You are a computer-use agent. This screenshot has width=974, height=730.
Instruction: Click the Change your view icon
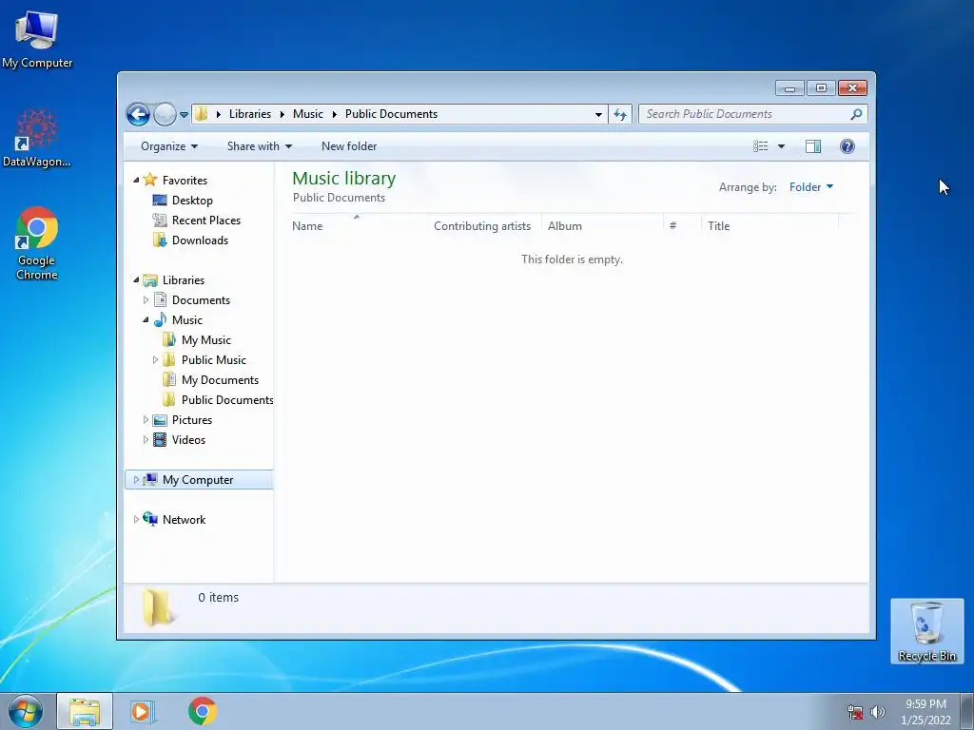coord(760,146)
